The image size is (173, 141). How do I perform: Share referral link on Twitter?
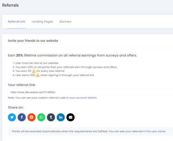(x=12, y=117)
